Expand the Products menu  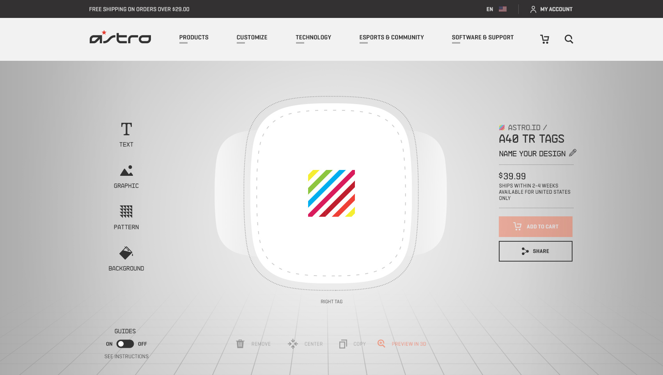point(194,37)
